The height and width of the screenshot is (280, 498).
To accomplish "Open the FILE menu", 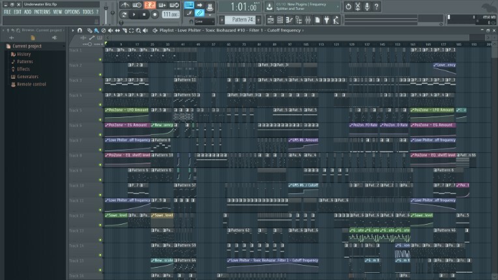I will 7,12.
